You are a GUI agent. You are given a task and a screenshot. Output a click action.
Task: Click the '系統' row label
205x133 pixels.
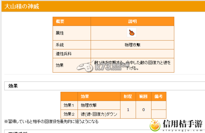click(x=60, y=45)
